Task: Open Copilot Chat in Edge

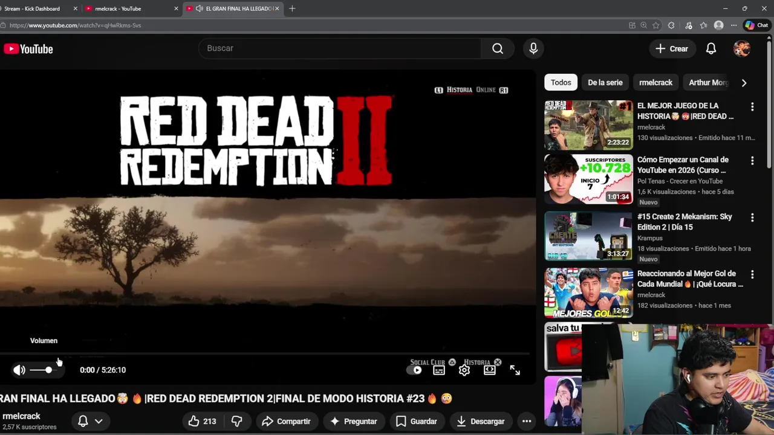Action: (x=756, y=25)
